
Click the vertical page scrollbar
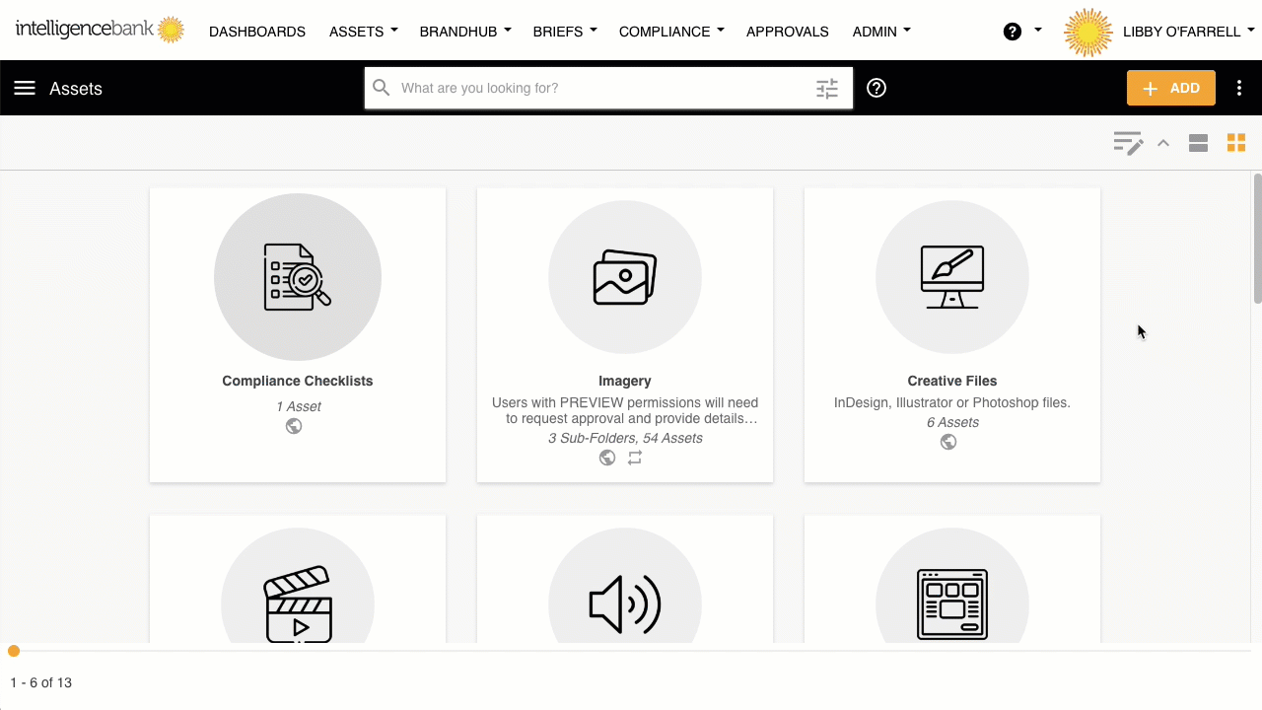pos(1257,239)
